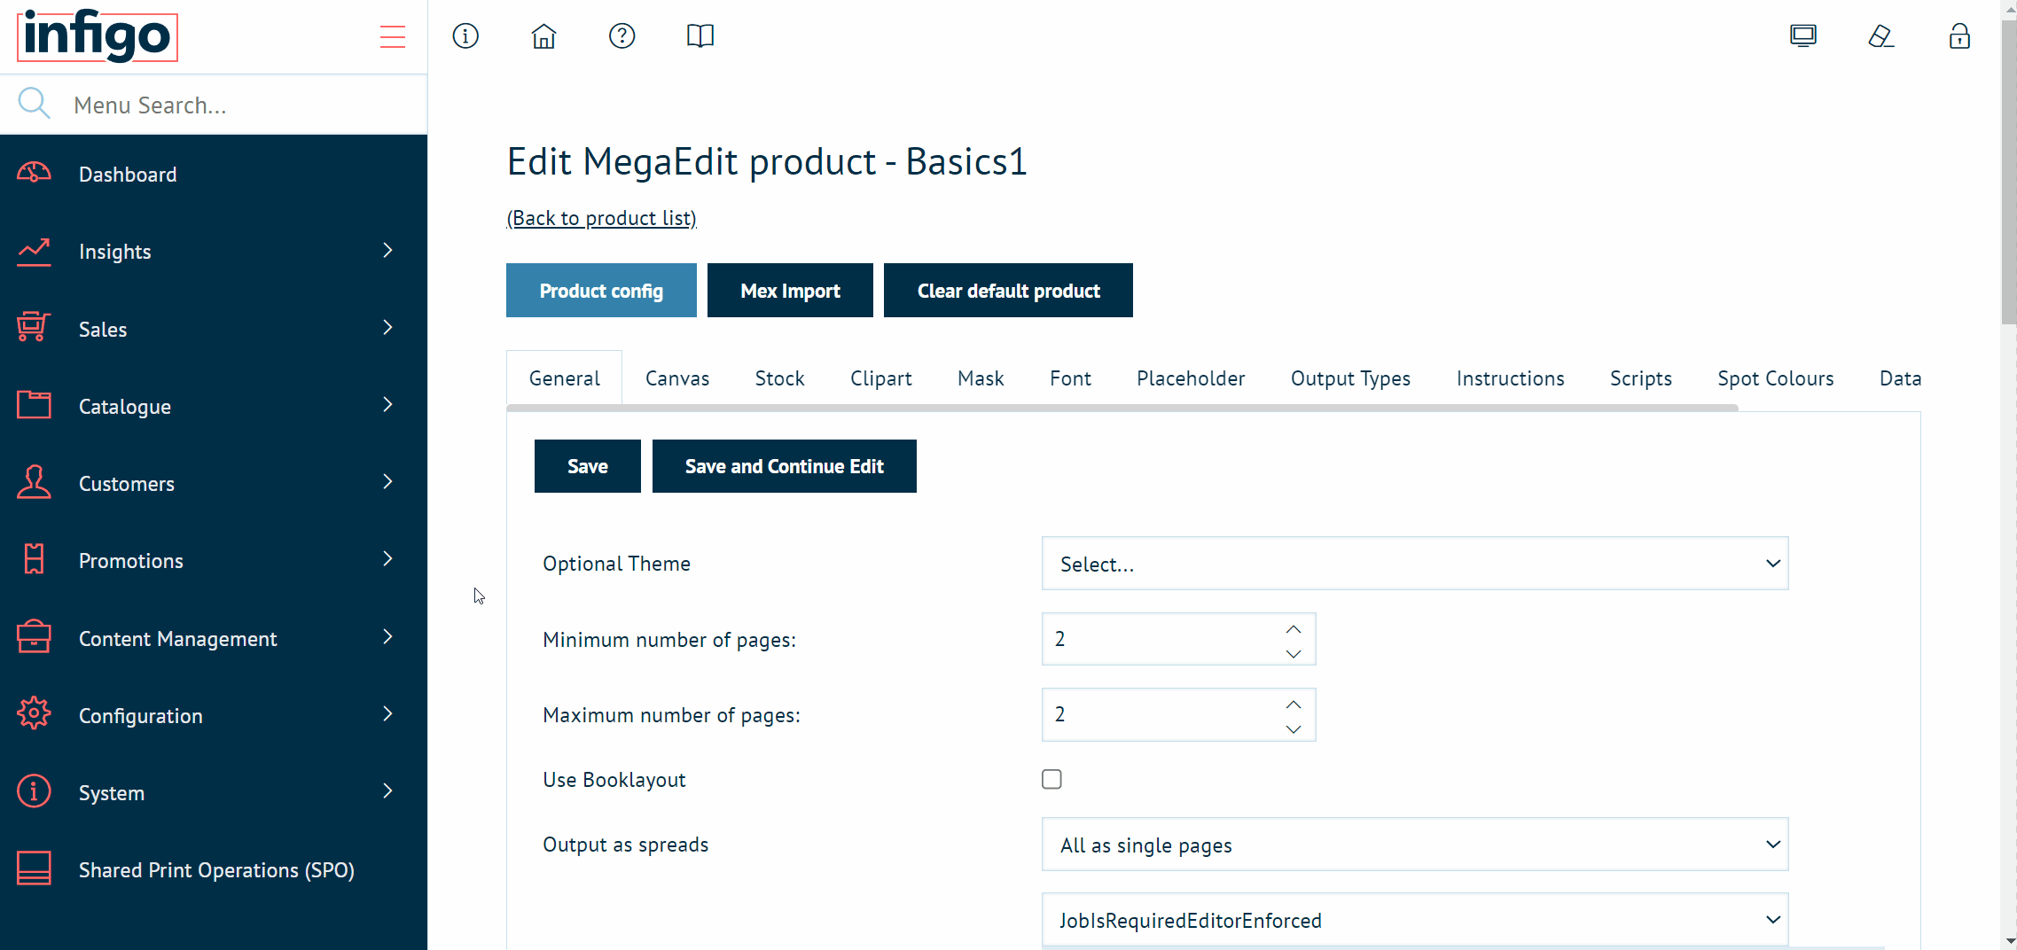Increase maximum number of pages

pos(1294,705)
